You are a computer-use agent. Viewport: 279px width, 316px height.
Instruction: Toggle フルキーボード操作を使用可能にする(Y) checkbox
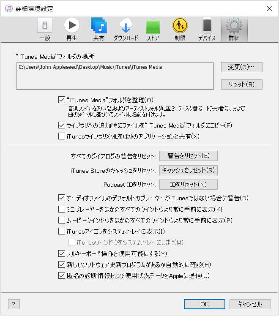tap(61, 253)
